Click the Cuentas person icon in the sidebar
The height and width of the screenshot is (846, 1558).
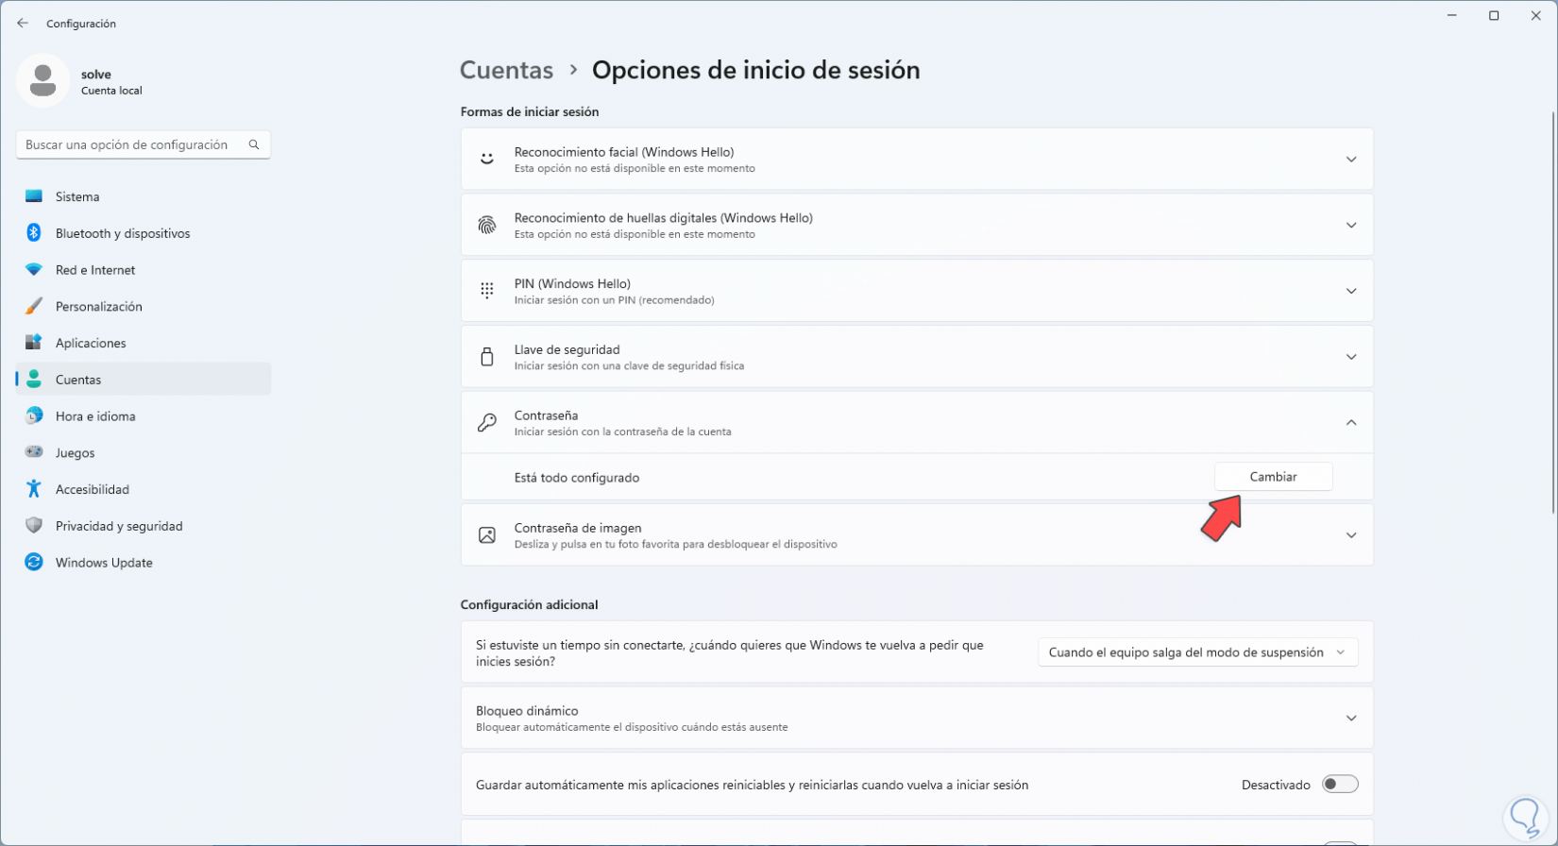coord(34,380)
